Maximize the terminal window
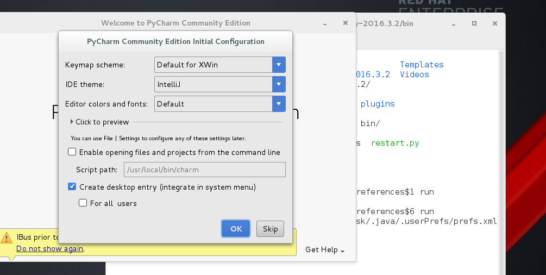The height and width of the screenshot is (275, 546). coord(474,23)
